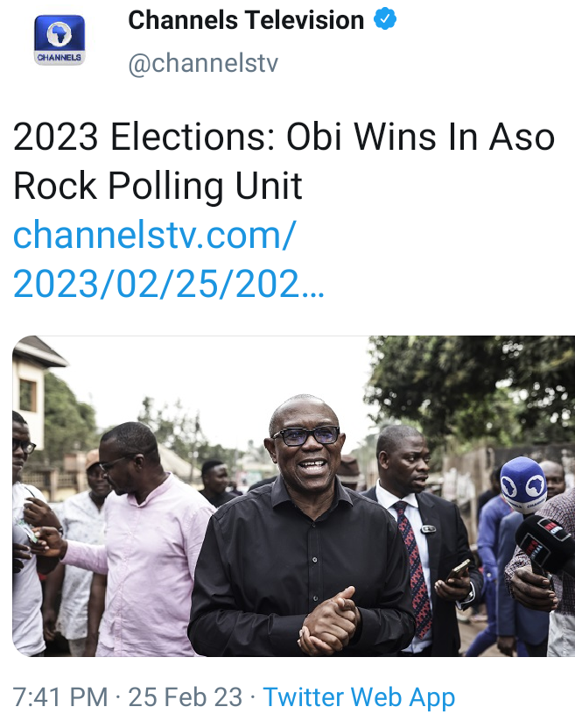Click the 25 Feb 23 date
The height and width of the screenshot is (728, 575).
click(x=185, y=697)
